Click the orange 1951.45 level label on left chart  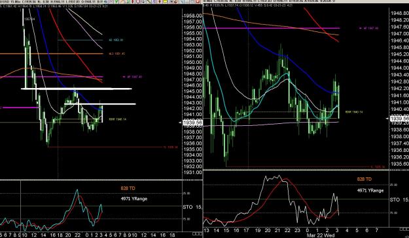117,53
